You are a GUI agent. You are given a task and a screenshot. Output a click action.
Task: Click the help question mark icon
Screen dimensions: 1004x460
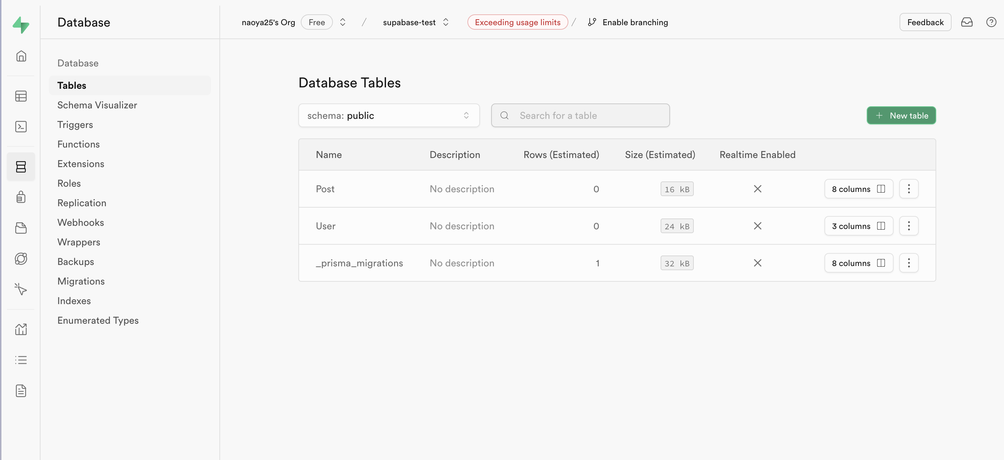991,22
